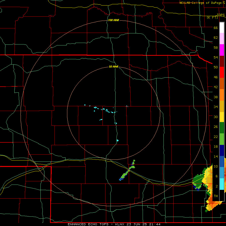Click the "42" legend value
This screenshot has height=226, width=226.
[216, 87]
